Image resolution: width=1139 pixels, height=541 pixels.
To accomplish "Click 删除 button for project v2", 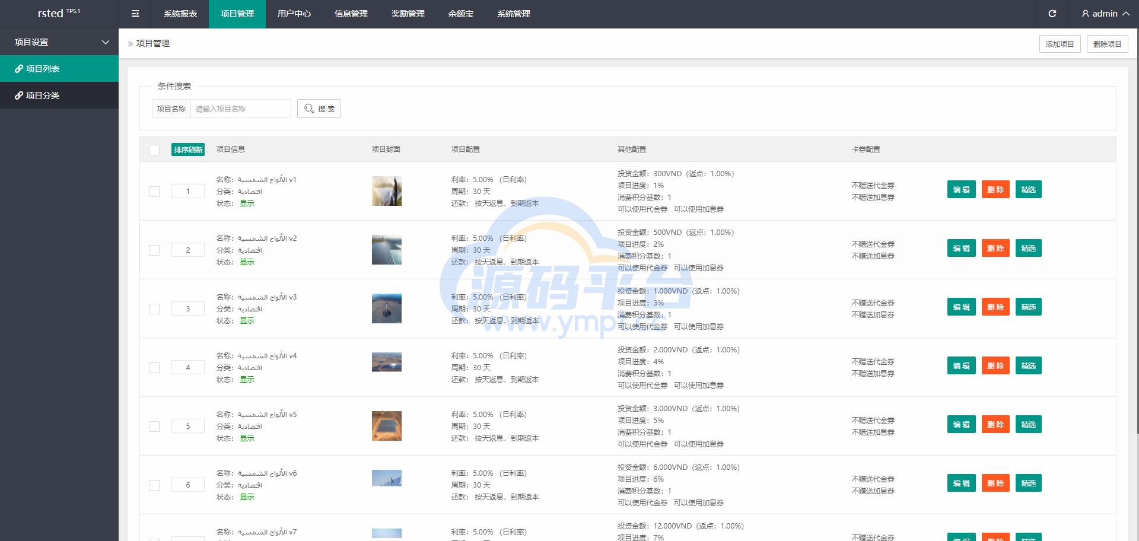I will 995,248.
